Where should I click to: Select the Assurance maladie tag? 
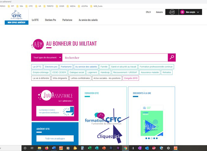click(150, 72)
